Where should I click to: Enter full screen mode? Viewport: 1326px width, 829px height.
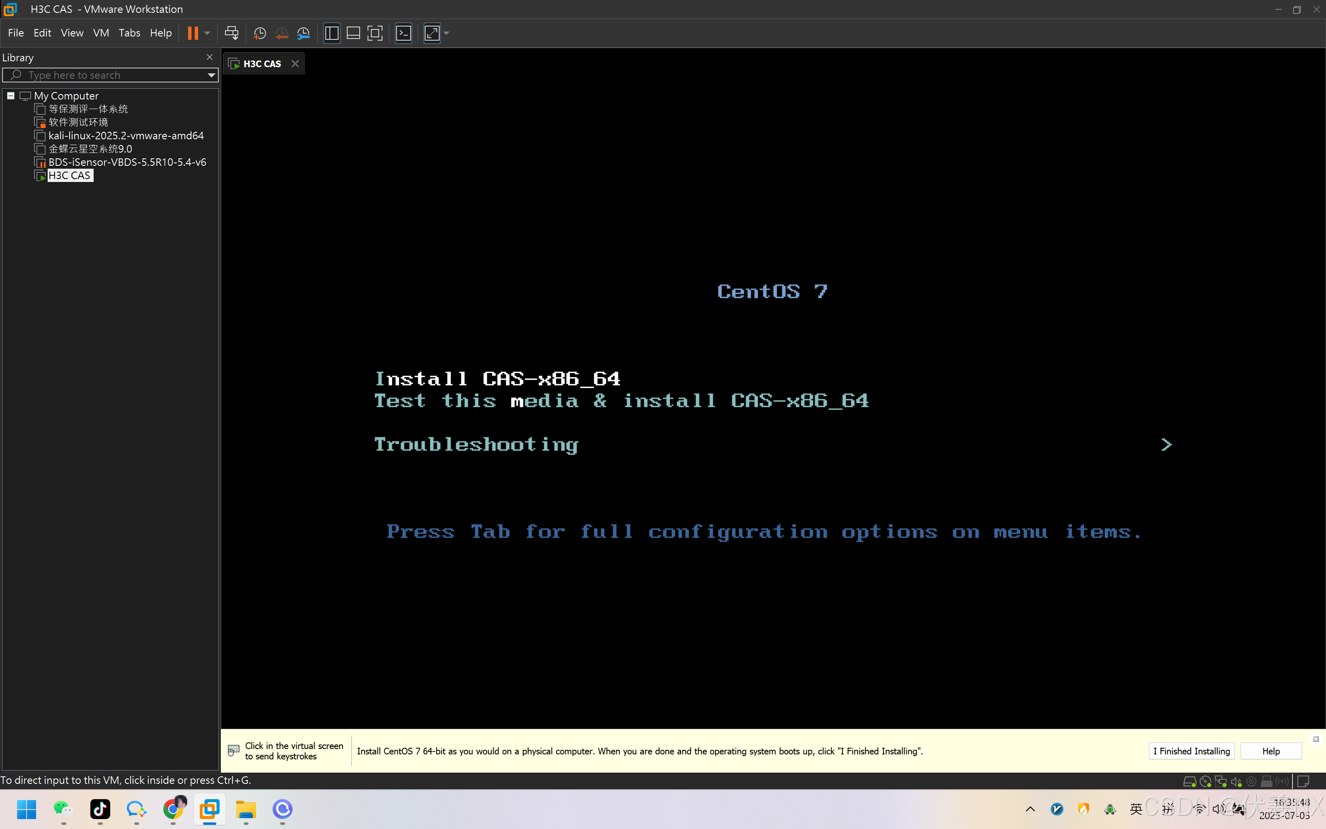click(375, 33)
